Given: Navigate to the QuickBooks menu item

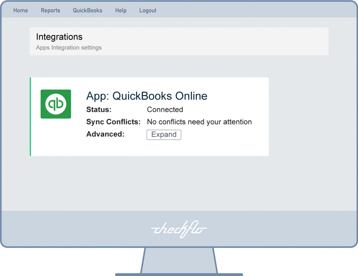Looking at the screenshot, I should click(87, 10).
